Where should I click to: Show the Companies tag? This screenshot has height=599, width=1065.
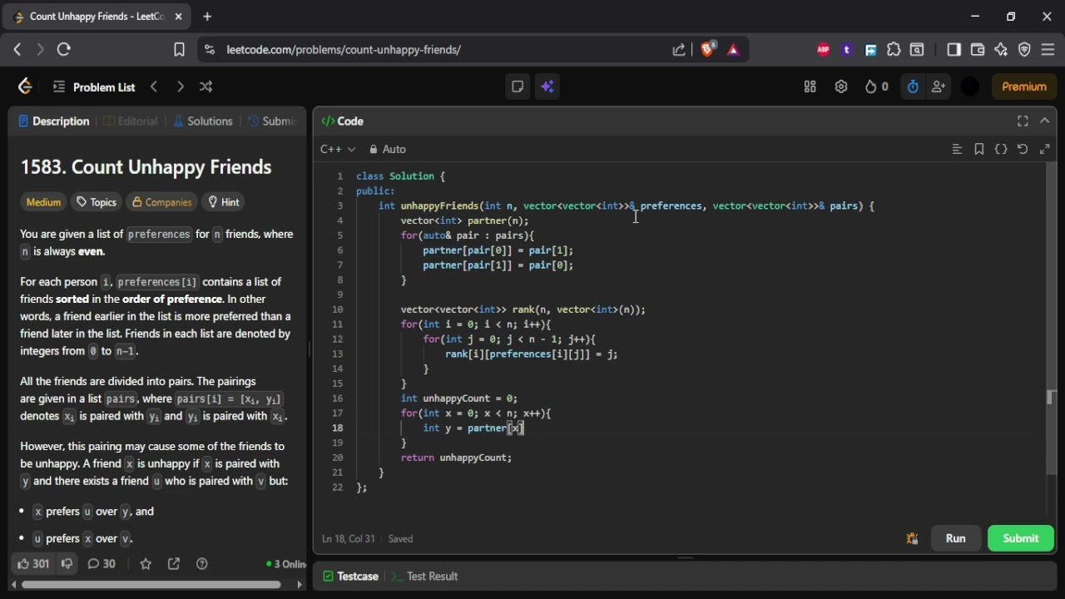[x=162, y=202]
